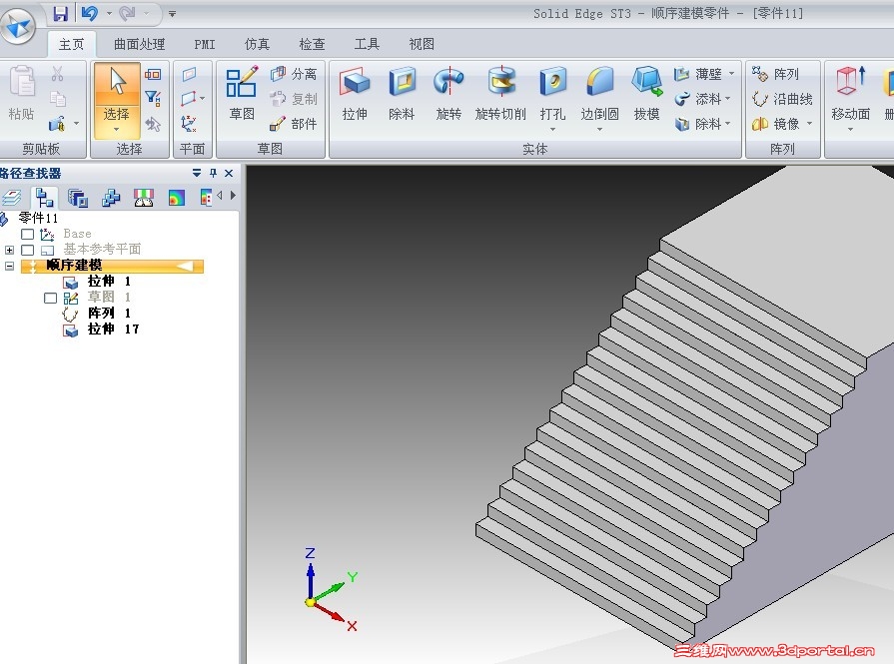Select the 顺序建模 header row
Viewport: 894px width, 664px height.
point(112,266)
